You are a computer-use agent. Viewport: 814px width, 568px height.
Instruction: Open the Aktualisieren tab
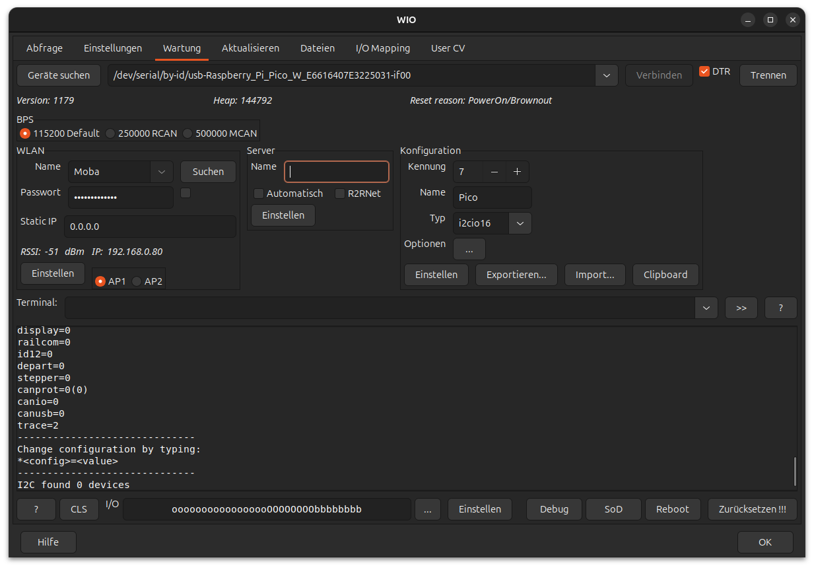tap(250, 48)
